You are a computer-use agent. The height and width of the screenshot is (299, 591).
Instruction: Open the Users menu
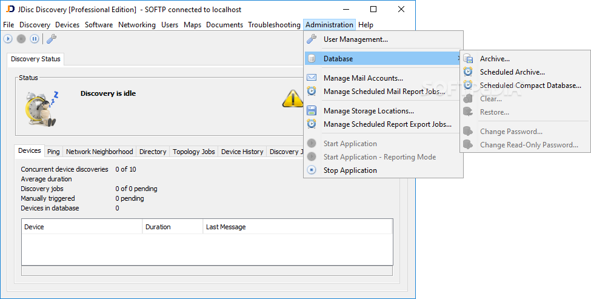(x=170, y=25)
